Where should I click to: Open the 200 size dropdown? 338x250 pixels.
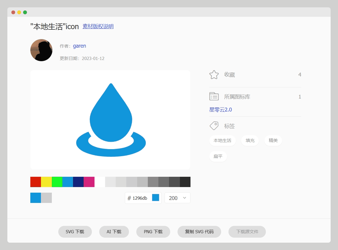point(177,198)
